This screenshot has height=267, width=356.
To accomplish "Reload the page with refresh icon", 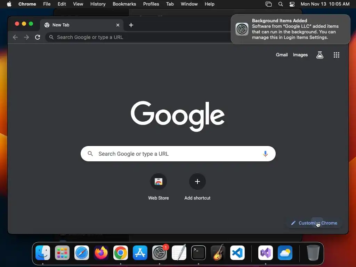I will pyautogui.click(x=38, y=37).
